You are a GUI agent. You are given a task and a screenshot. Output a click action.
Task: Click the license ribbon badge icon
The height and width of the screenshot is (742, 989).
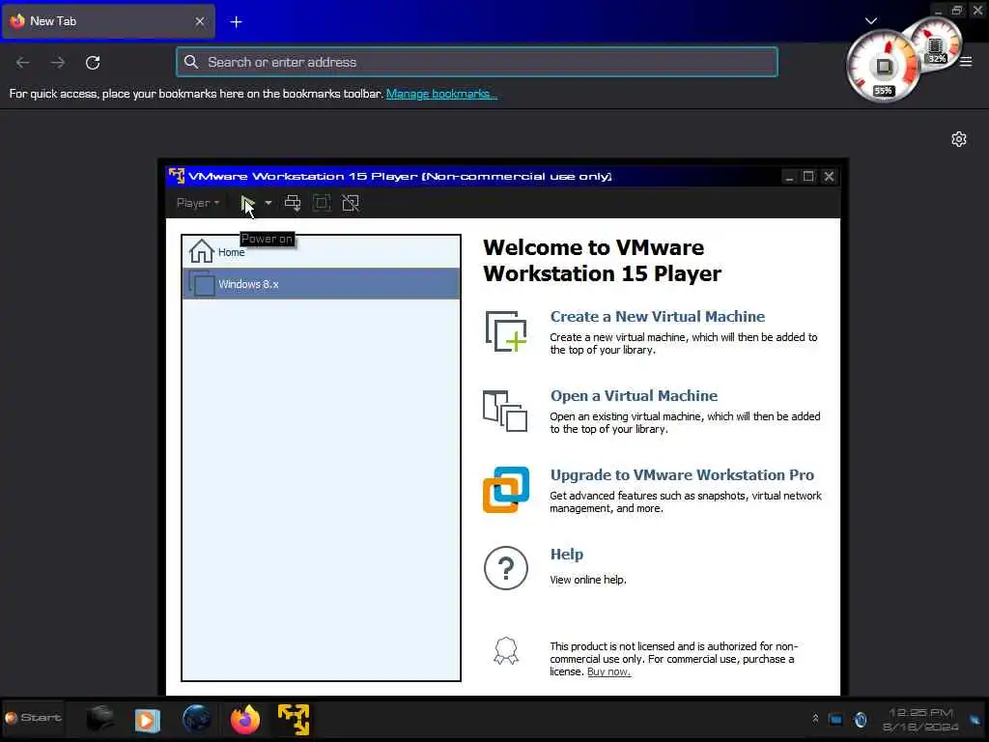pos(506,650)
